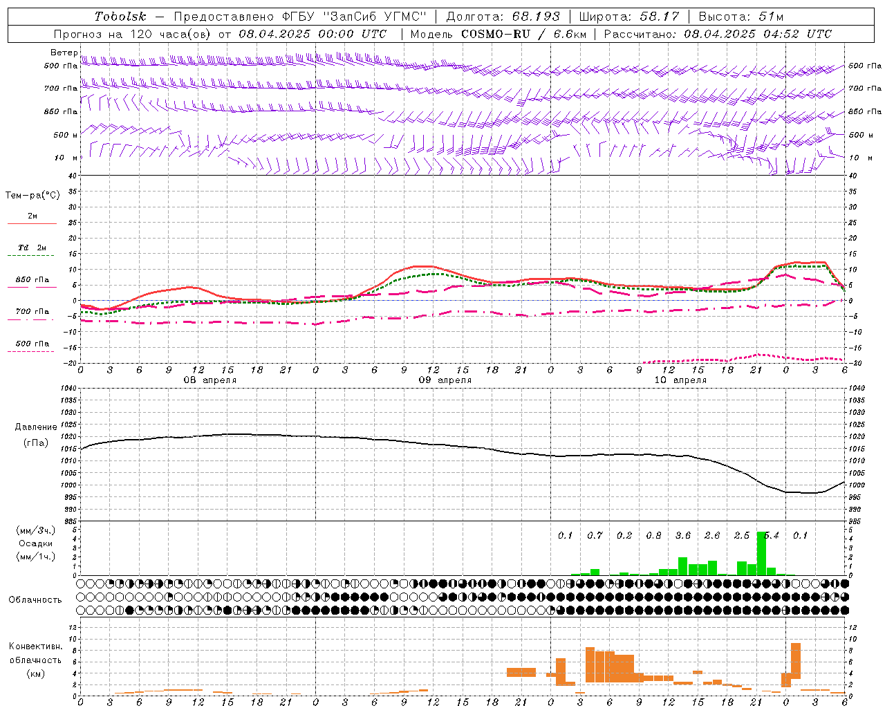This screenshot has width=885, height=708.
Task: Click the tallest orange convective cloud bar
Action: click(796, 661)
